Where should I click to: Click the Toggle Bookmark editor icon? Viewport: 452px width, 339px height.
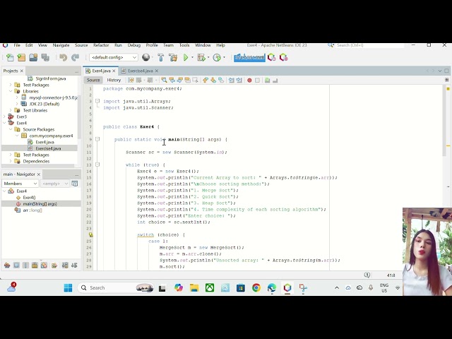tap(221, 80)
